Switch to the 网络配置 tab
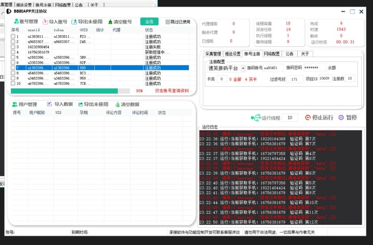The image size is (373, 245). (271, 54)
